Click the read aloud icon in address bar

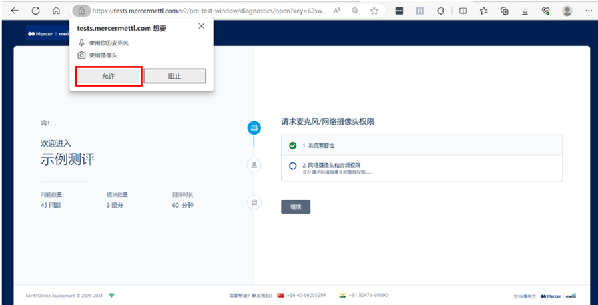(x=336, y=11)
